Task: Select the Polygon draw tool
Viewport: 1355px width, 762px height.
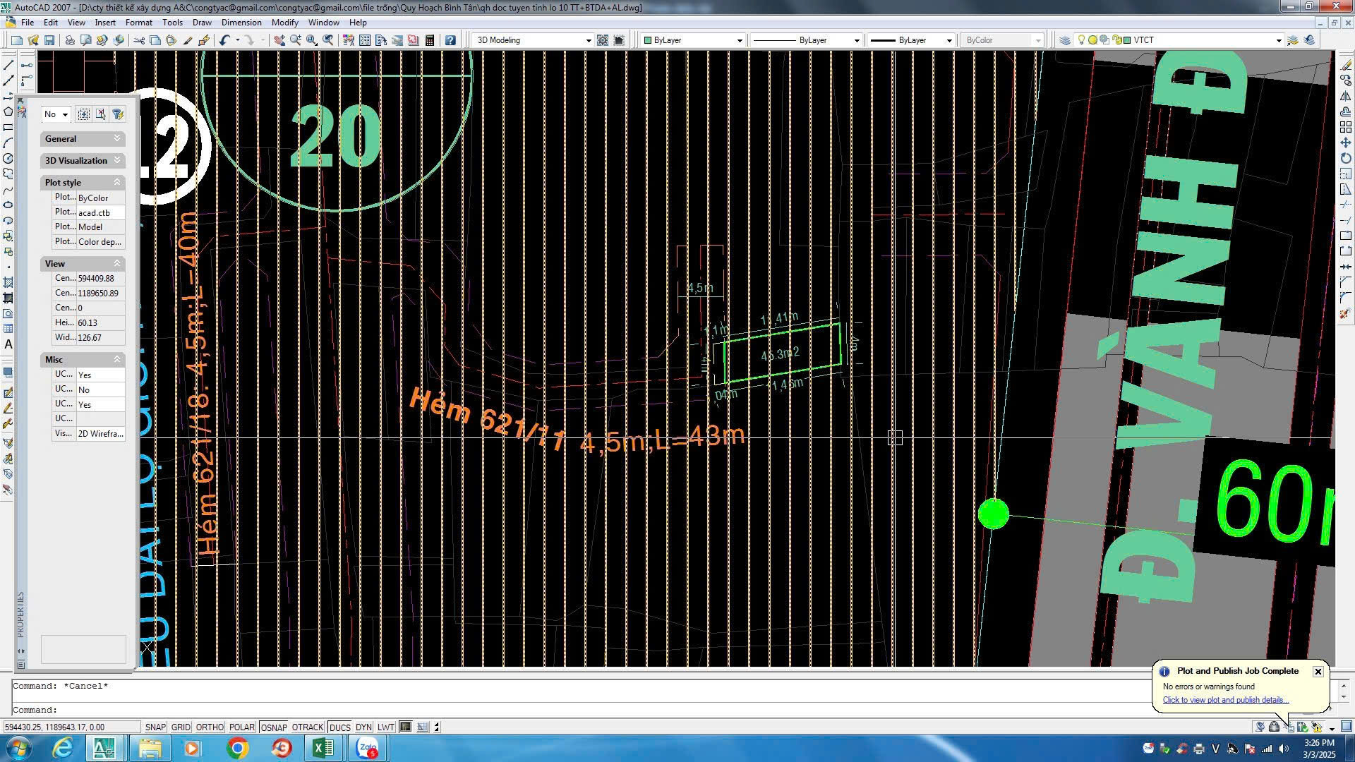Action: 8,111
